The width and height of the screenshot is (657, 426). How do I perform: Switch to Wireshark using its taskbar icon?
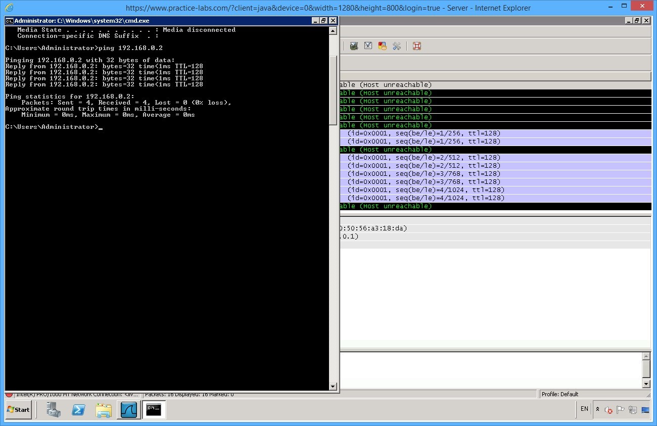click(129, 410)
